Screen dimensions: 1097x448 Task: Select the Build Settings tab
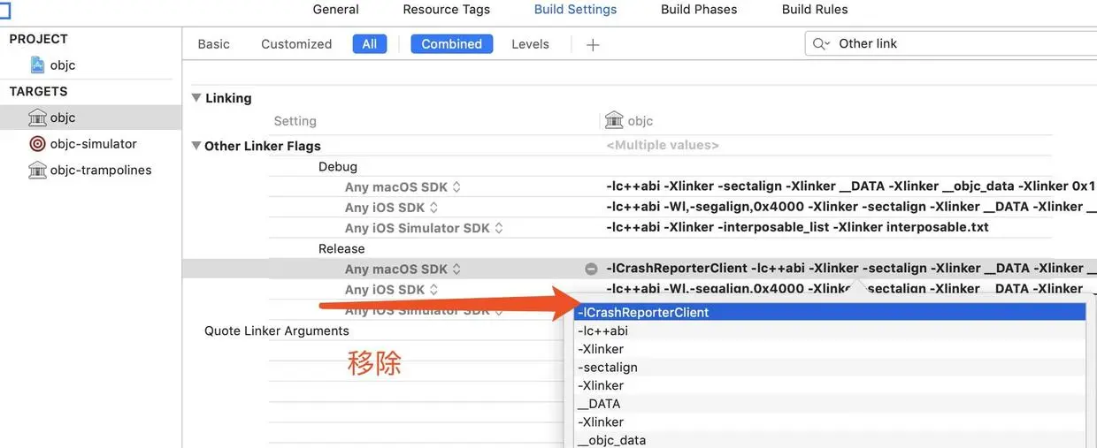pos(575,10)
